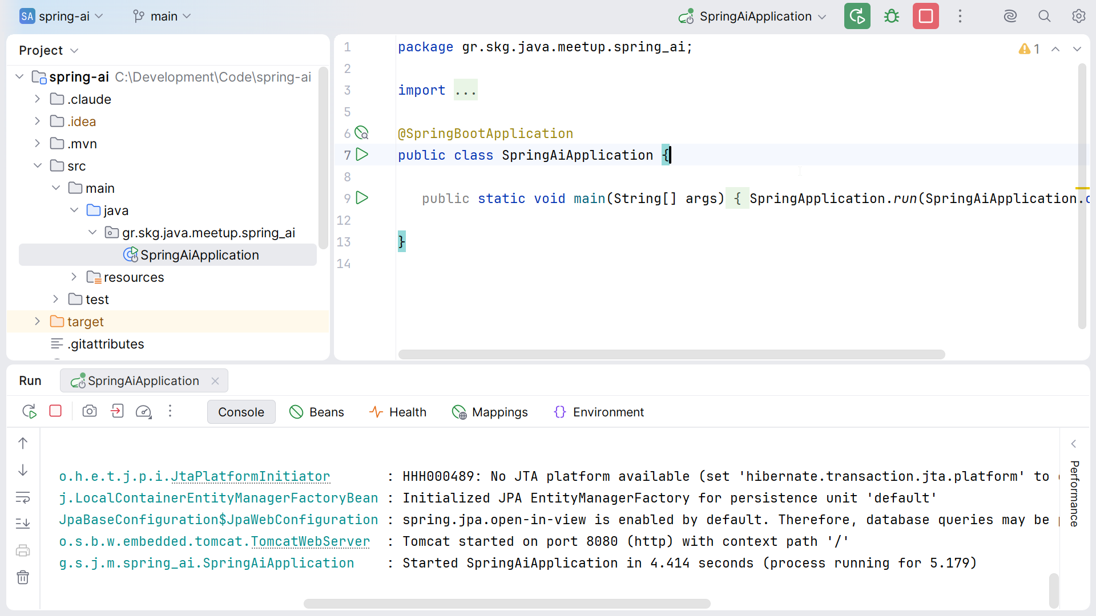The height and width of the screenshot is (616, 1096).
Task: Open Run toolbar more options dots
Action: click(x=170, y=411)
